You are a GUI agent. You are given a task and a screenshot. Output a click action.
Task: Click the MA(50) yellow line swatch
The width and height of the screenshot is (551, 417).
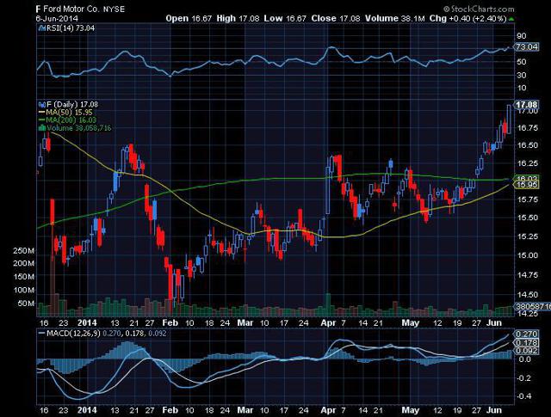pos(42,113)
